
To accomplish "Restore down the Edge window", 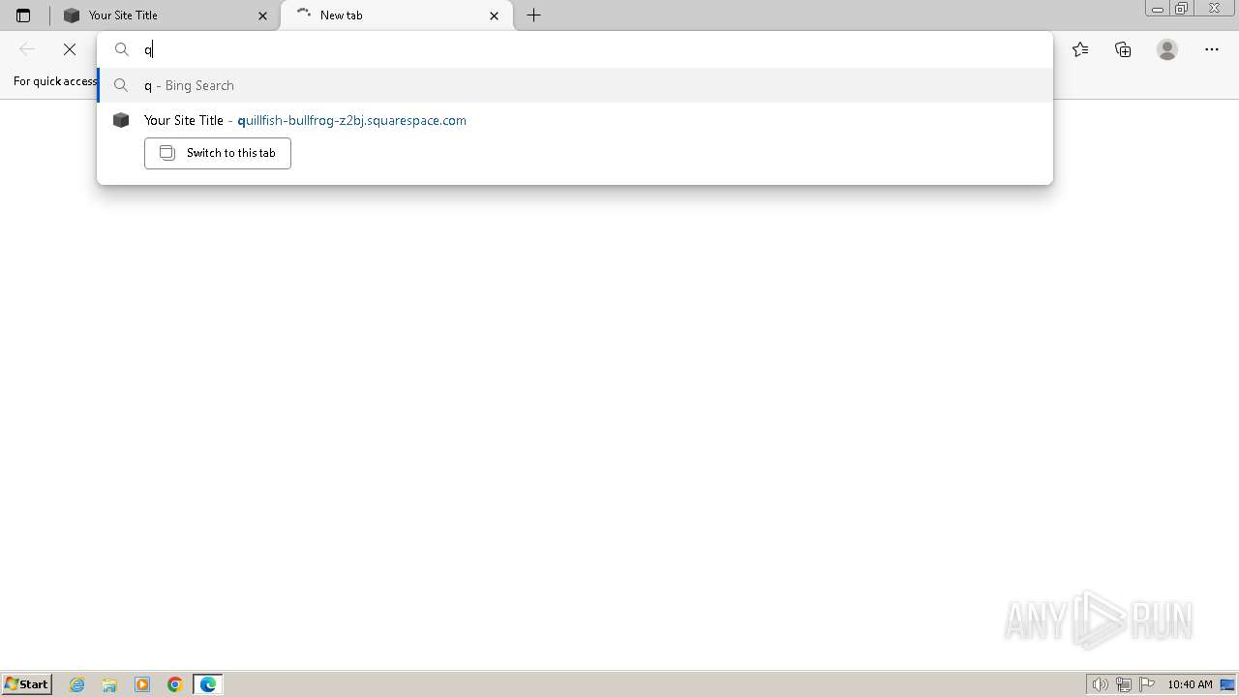I will (1182, 9).
